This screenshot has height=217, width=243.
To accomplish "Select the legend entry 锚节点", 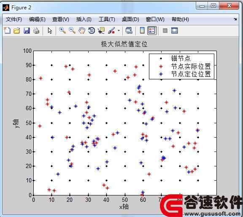I will click(181, 59).
